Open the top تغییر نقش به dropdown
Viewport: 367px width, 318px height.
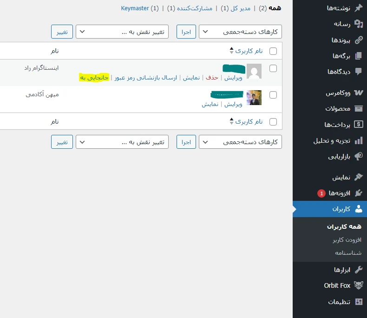(x=122, y=32)
